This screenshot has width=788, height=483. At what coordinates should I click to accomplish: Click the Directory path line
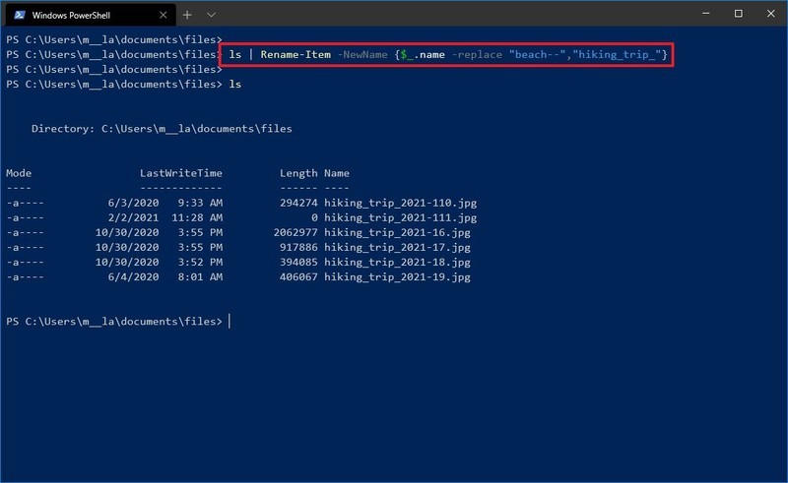[x=162, y=129]
